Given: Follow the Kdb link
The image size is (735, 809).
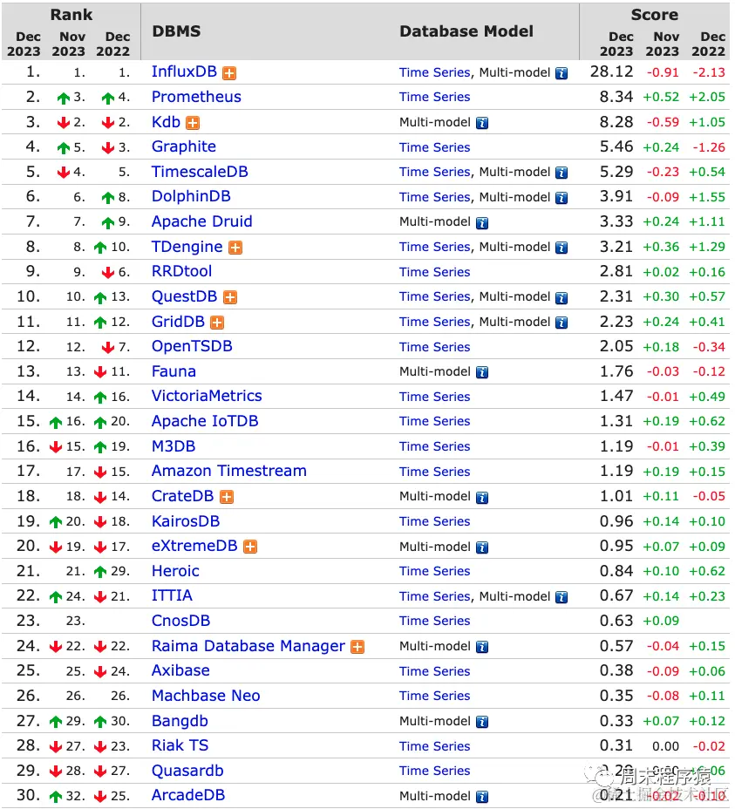Looking at the screenshot, I should tap(166, 122).
